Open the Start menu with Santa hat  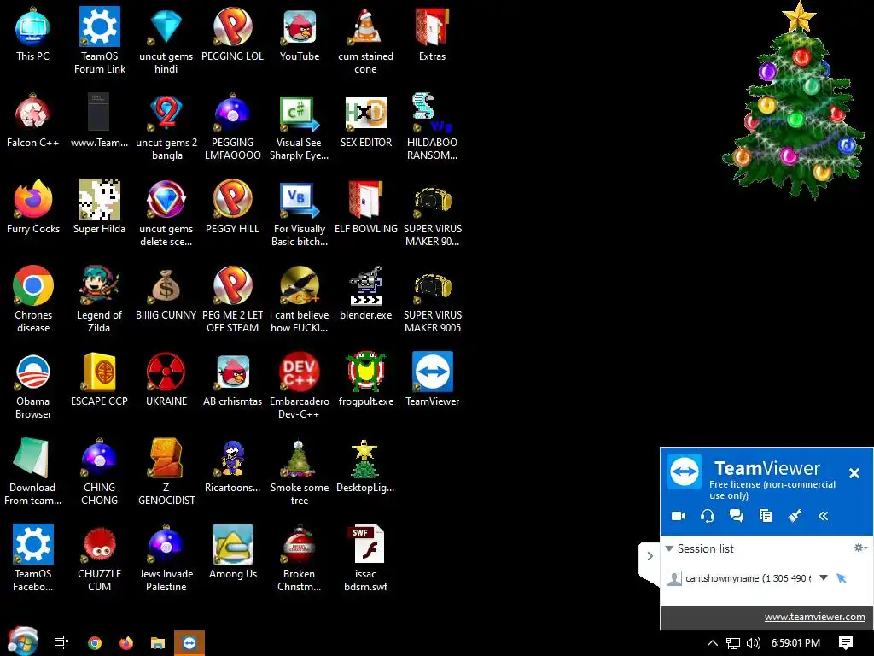pyautogui.click(x=22, y=641)
